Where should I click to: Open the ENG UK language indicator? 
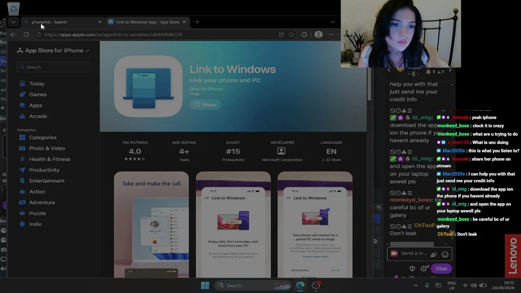pos(451,285)
